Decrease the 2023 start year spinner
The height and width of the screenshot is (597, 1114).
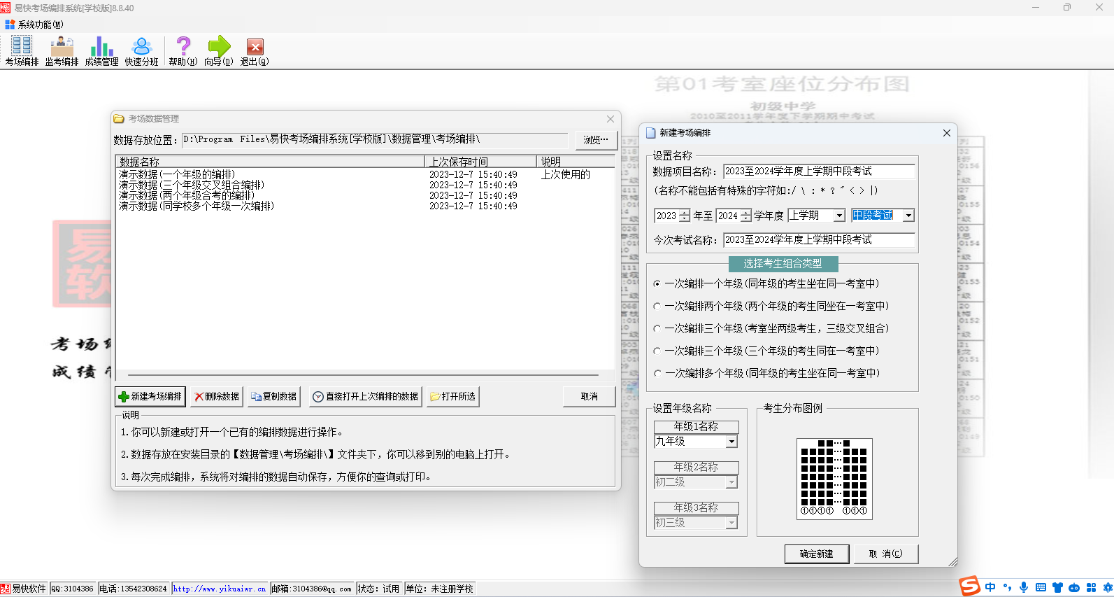coord(685,219)
